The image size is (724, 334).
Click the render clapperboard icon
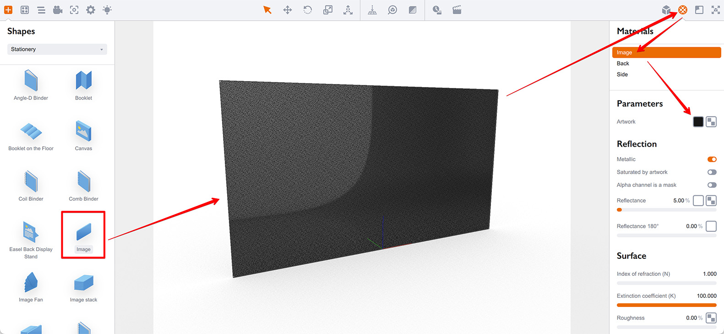(457, 10)
